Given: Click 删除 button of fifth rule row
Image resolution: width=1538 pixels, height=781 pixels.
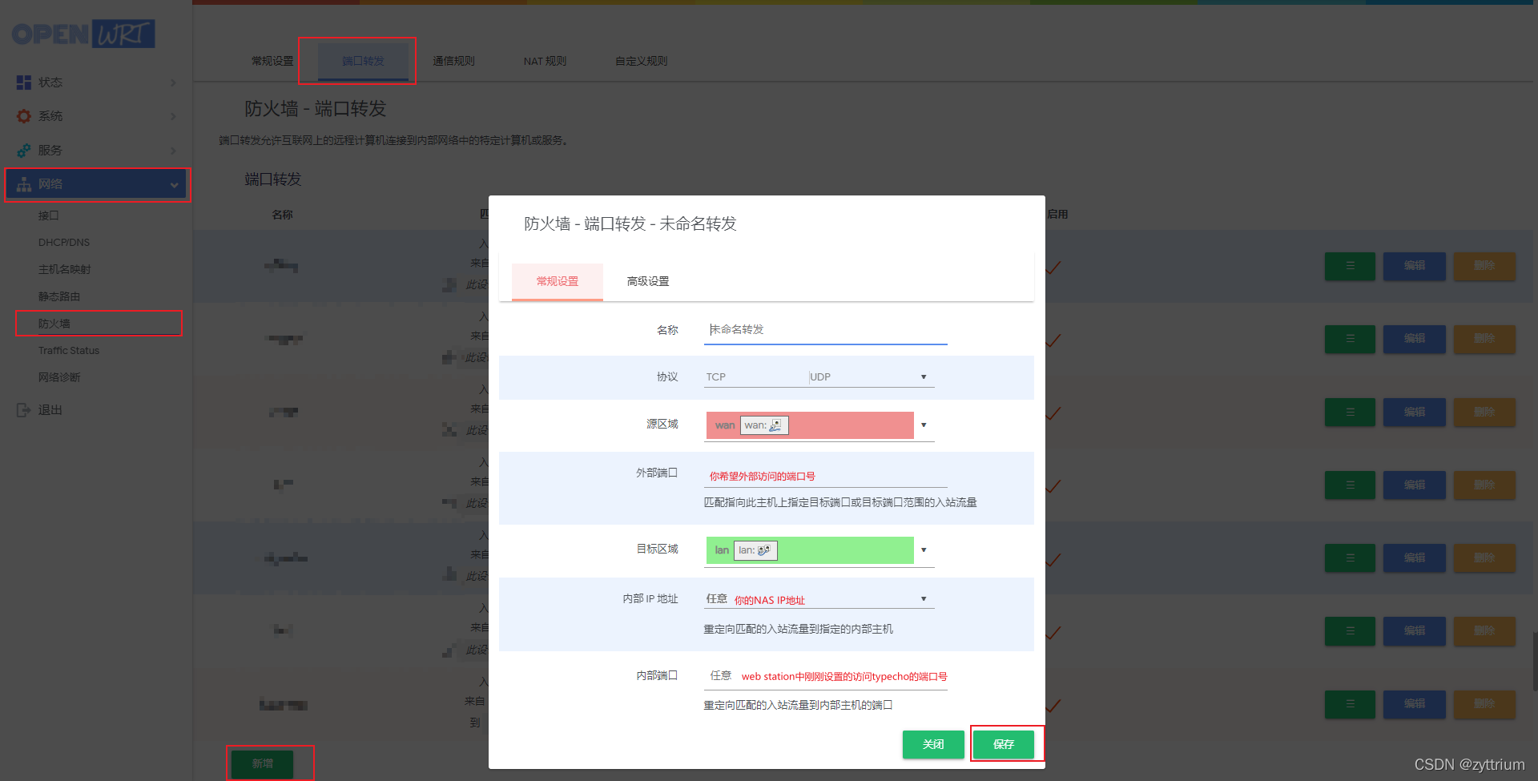Looking at the screenshot, I should [1484, 558].
